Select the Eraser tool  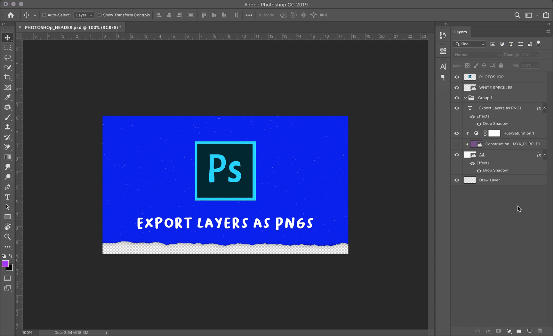7,147
